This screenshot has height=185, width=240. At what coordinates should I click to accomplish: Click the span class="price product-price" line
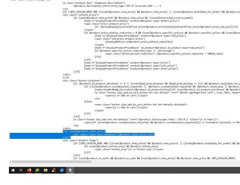106,24
